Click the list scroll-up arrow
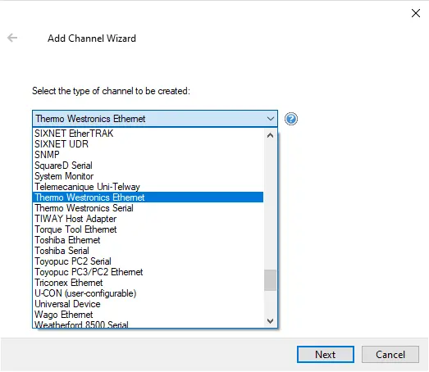429x372 pixels. (x=270, y=135)
